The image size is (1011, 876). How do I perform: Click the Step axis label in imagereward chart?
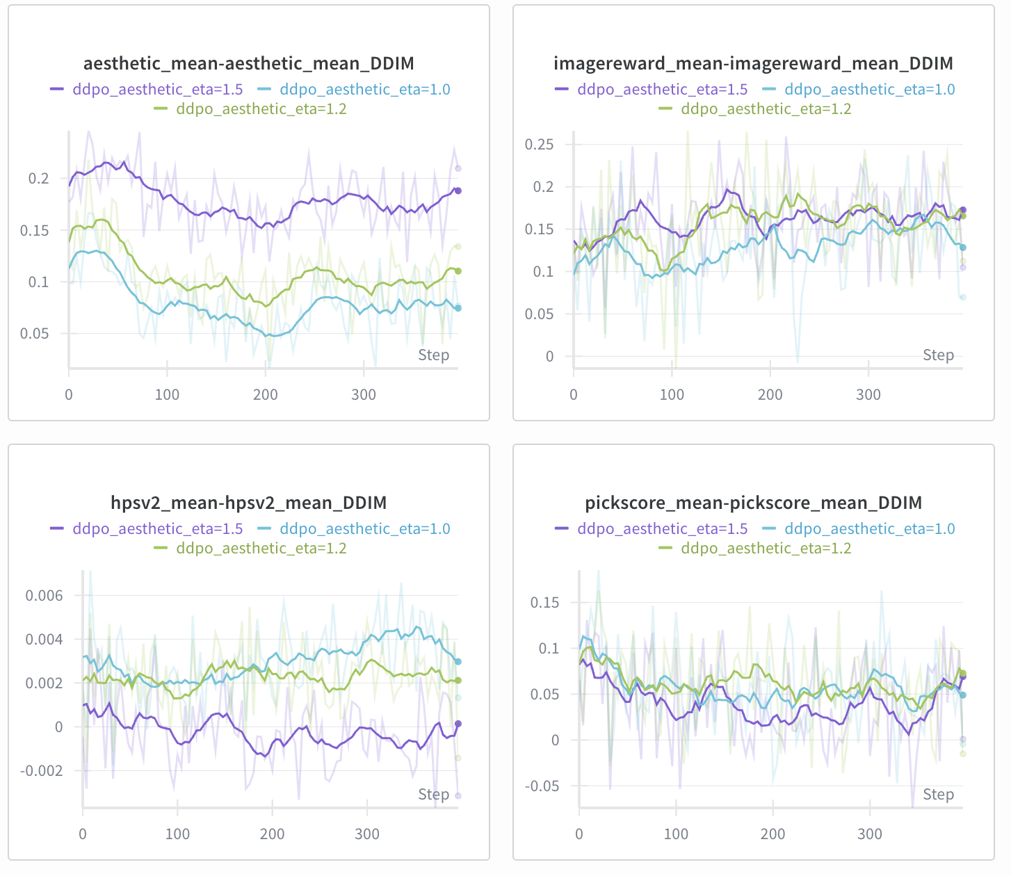pos(938,355)
